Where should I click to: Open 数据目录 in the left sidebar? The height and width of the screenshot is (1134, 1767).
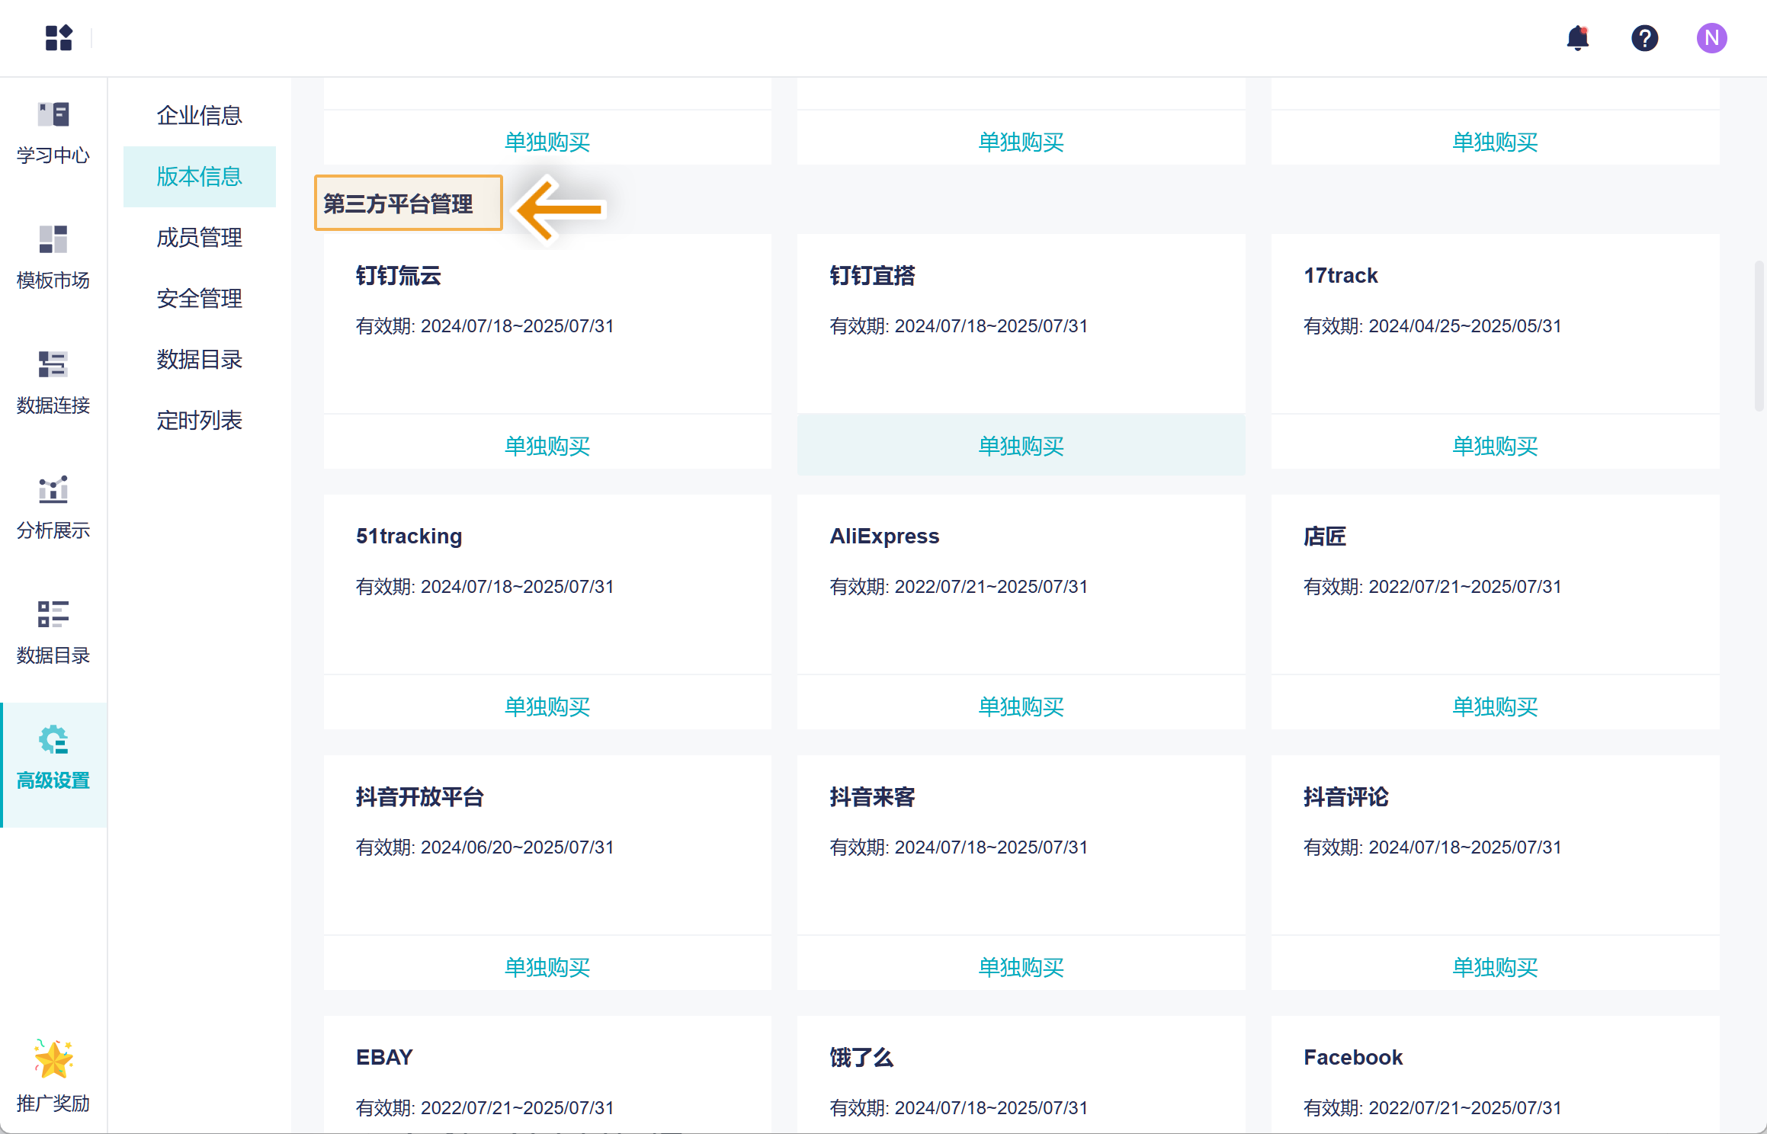(x=53, y=633)
